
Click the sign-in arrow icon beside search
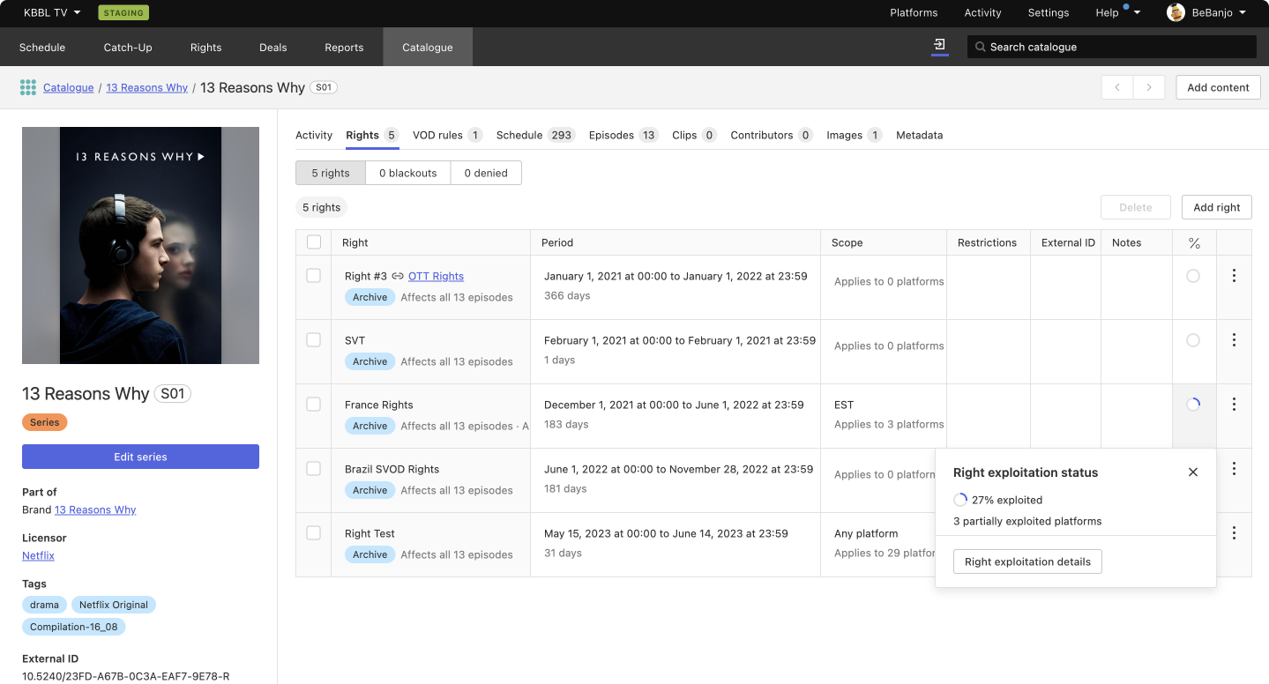(940, 45)
